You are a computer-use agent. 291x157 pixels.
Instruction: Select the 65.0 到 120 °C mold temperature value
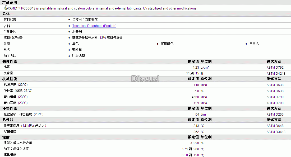(193, 155)
